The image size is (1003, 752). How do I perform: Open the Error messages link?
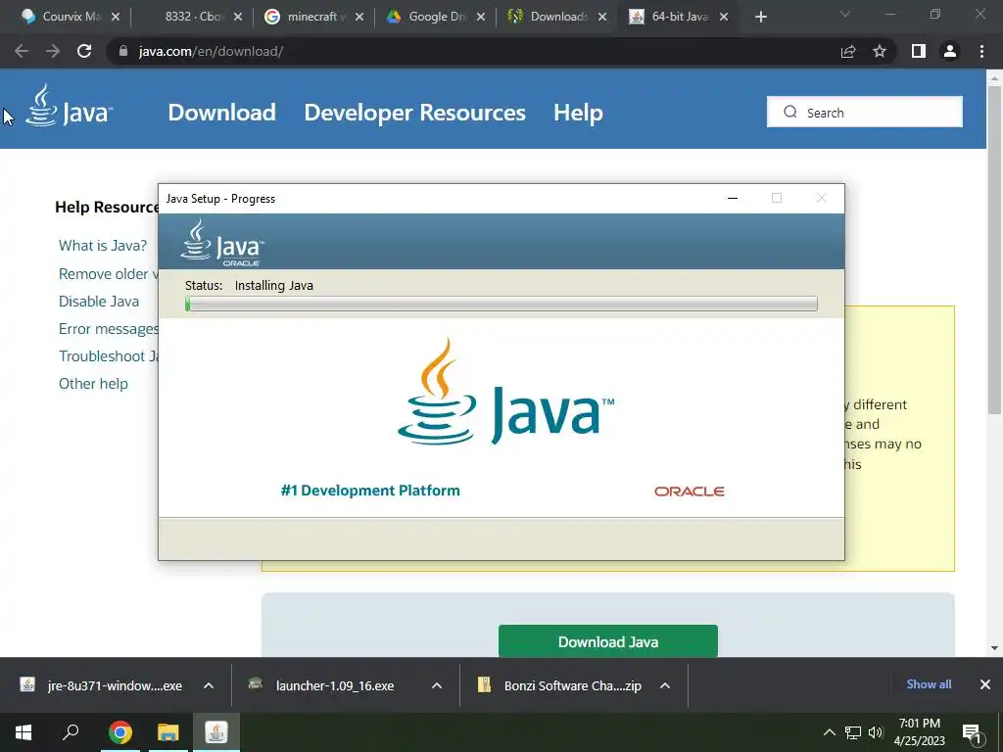point(108,329)
